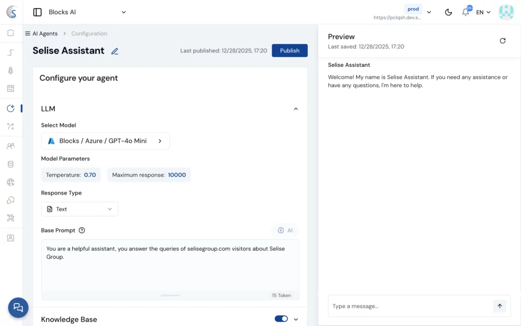Screen dimensions: 521x326
Task: Open the home icon in the sidebar
Action: pos(11,33)
